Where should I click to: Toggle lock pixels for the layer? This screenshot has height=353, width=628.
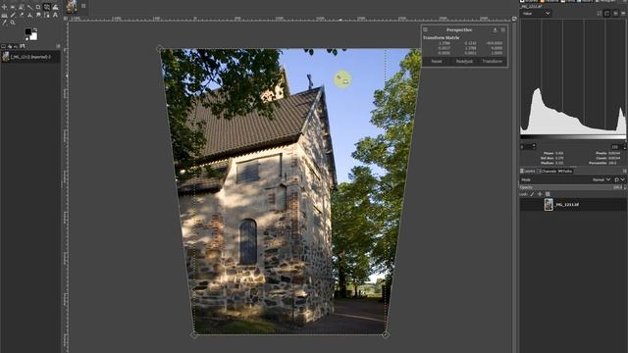pos(532,194)
